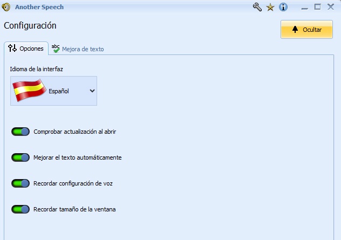Toggle Mejorar el texto automáticamente switch

click(x=21, y=157)
